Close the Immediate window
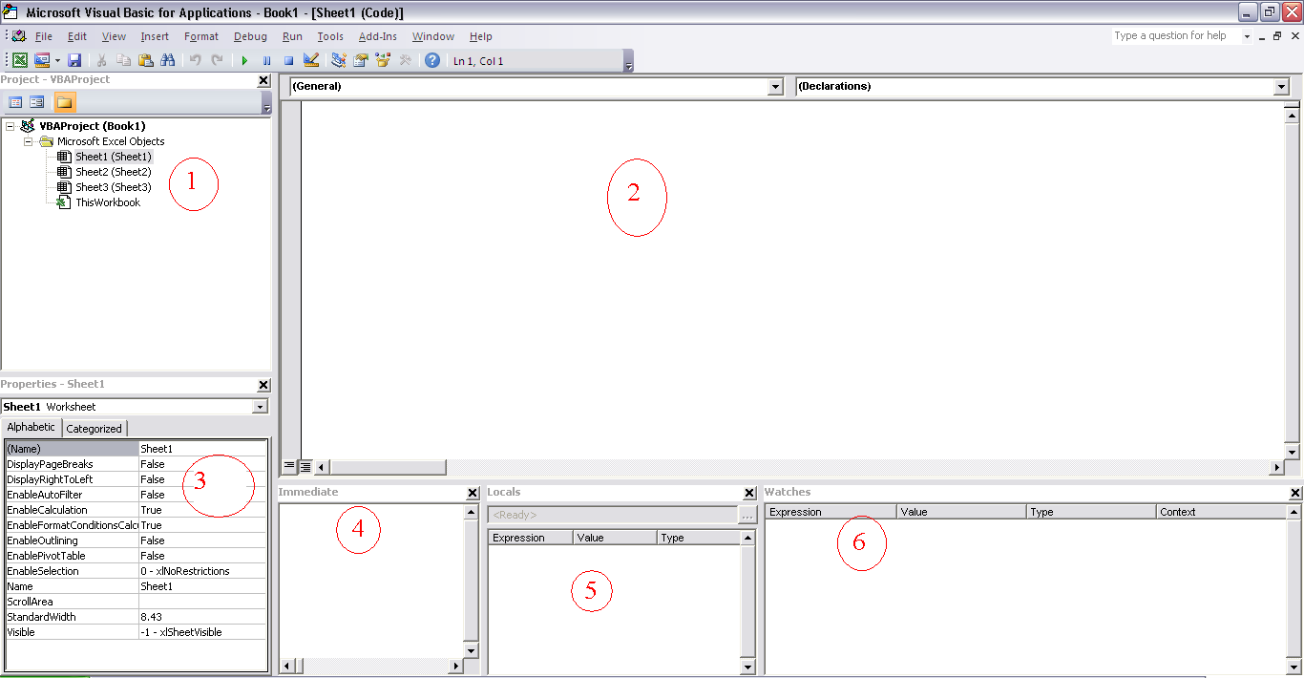This screenshot has height=678, width=1304. [x=472, y=492]
